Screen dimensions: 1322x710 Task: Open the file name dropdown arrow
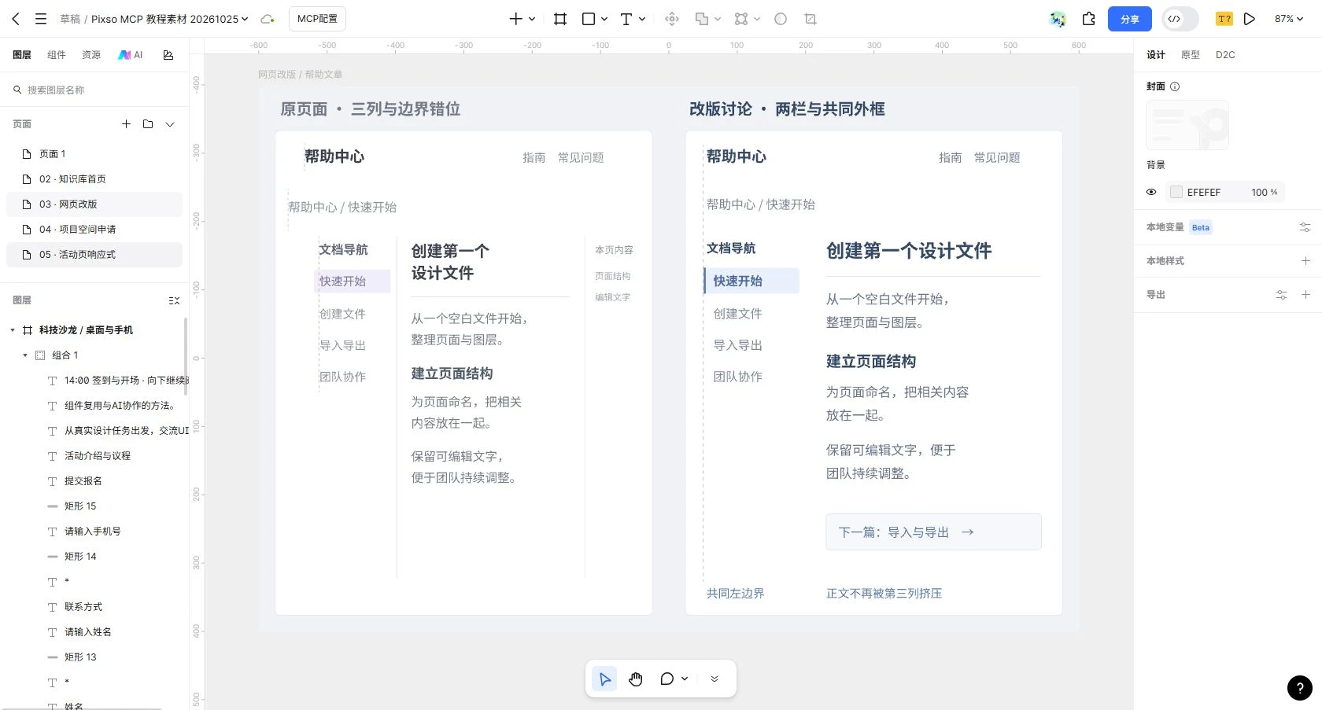tap(245, 19)
